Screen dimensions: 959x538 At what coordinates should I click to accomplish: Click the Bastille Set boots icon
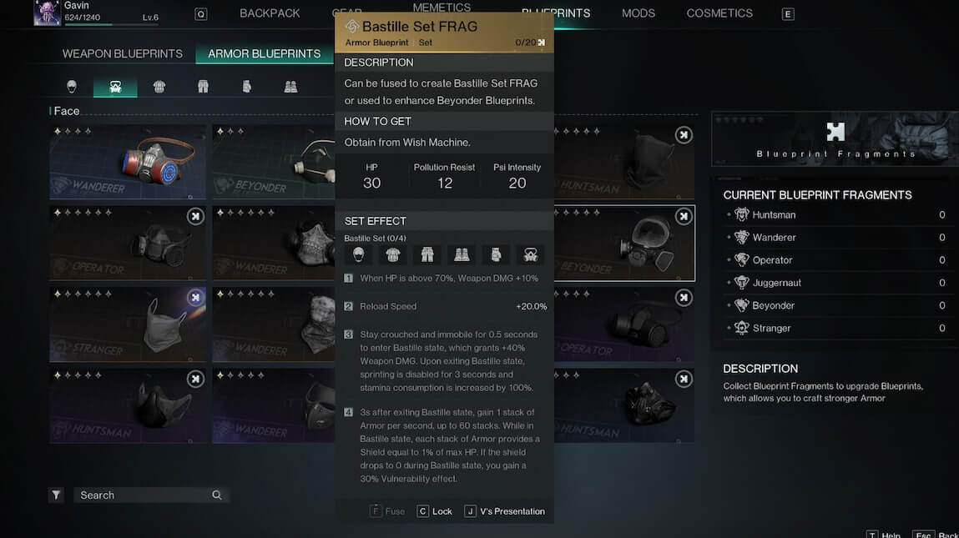[462, 254]
